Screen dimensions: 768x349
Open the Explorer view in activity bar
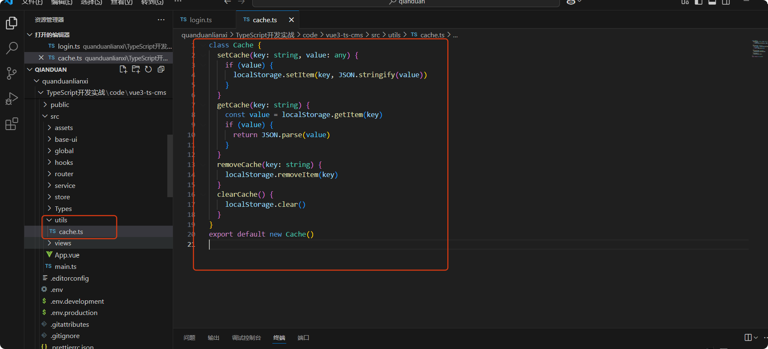(12, 23)
